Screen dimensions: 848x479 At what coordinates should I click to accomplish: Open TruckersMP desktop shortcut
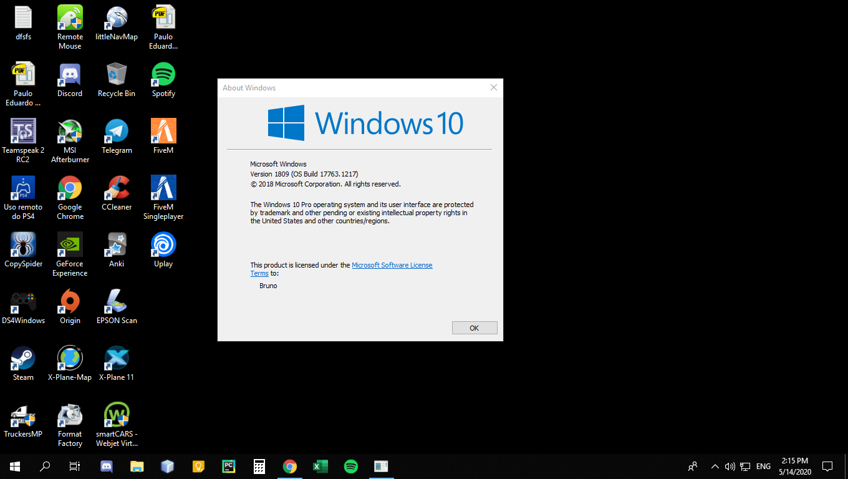pos(23,421)
